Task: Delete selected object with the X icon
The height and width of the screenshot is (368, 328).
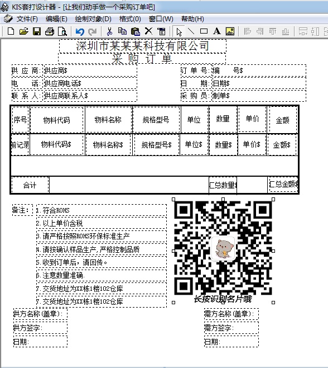Action: tap(148, 31)
